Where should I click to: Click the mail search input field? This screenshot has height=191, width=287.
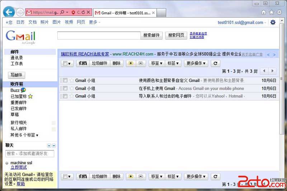click(99, 36)
